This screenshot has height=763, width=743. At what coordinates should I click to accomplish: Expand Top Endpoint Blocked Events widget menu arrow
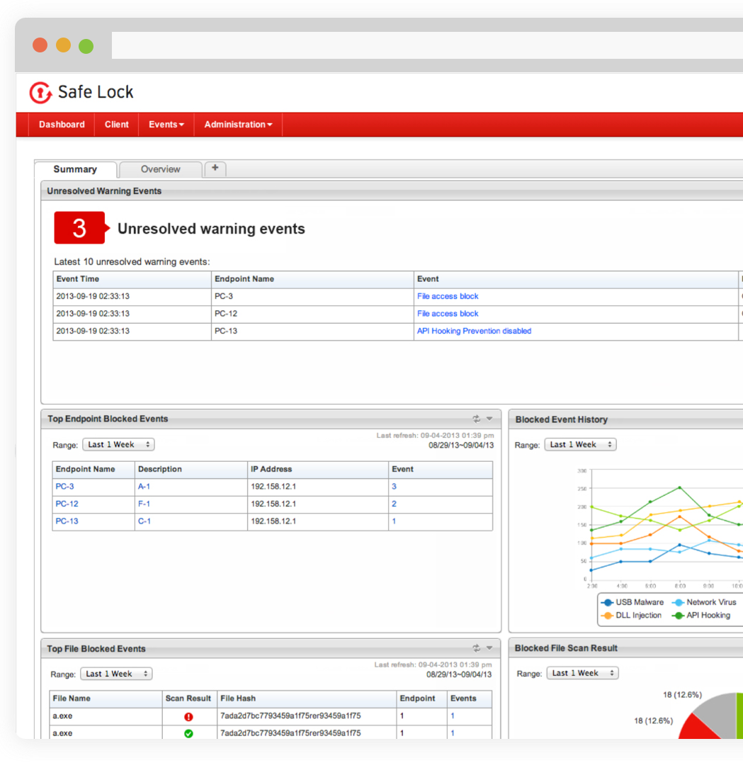coord(489,419)
